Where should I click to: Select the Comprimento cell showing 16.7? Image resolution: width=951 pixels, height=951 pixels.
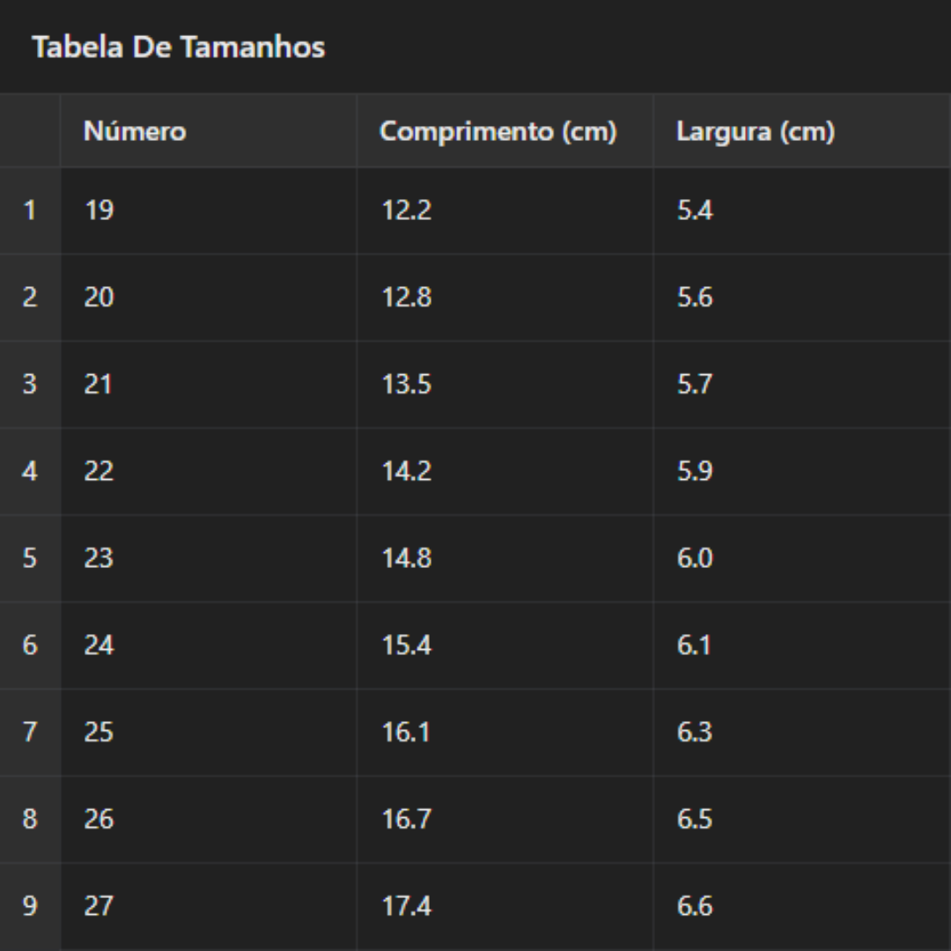click(x=406, y=819)
